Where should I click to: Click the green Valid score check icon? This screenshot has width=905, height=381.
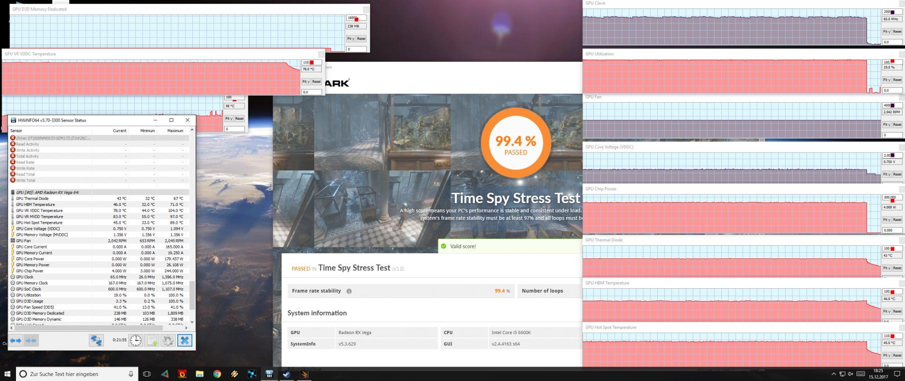coord(444,246)
